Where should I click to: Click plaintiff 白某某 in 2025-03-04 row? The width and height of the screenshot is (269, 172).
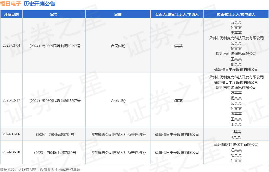coord(177,46)
